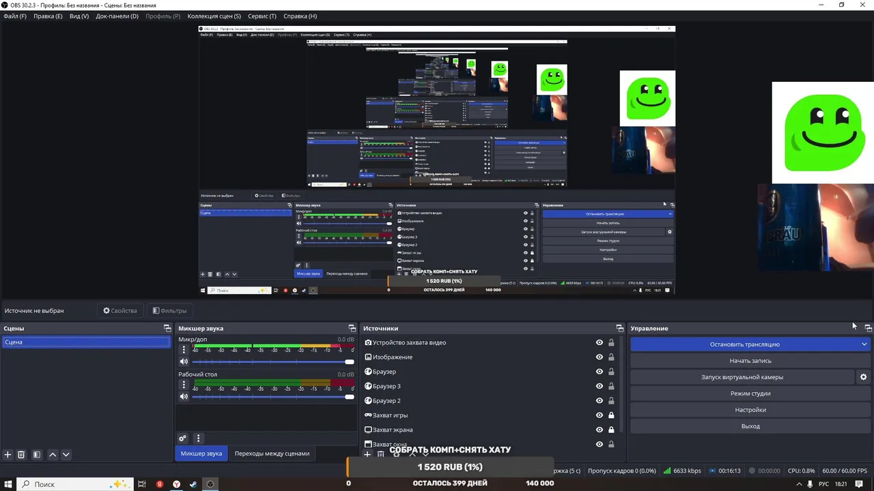Undock the Микшер звука panel icon
This screenshot has height=491, width=874.
click(352, 328)
